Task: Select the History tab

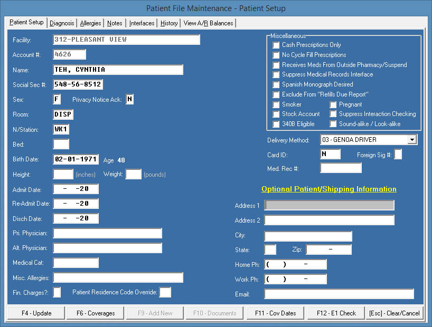Action: [x=169, y=23]
